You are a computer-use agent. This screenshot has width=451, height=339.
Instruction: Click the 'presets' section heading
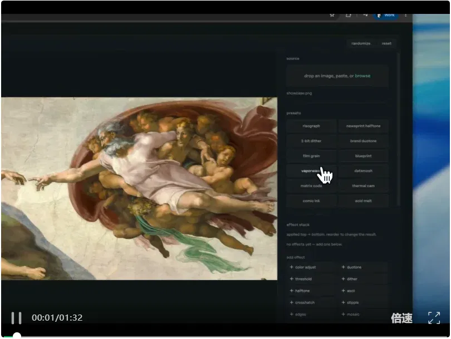[x=293, y=114]
